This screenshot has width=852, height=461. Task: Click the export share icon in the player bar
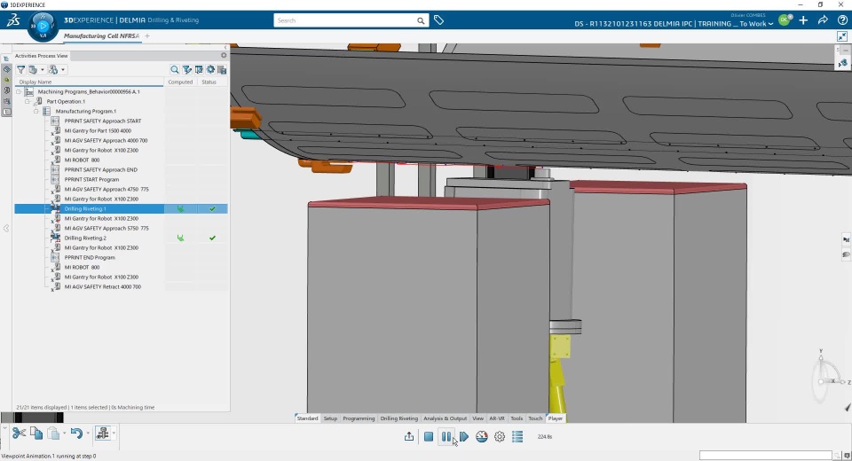[409, 436]
